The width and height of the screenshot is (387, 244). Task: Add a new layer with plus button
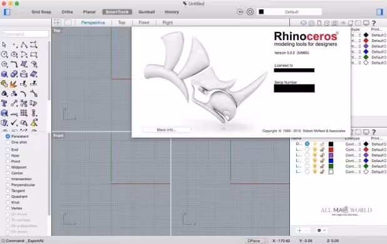[299, 230]
